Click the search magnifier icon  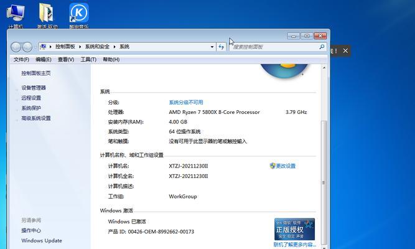coord(322,47)
